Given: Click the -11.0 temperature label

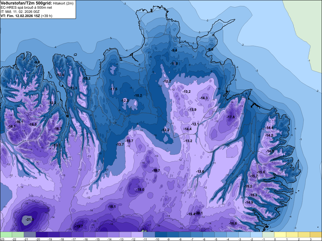Looking at the screenshot, I should [174, 64].
